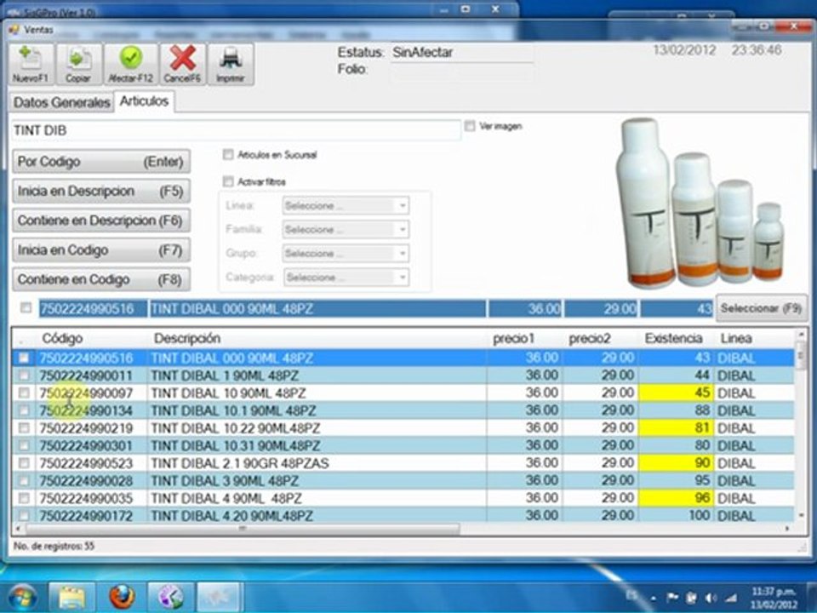Viewport: 817px width, 613px height.
Task: Open the file explorer taskbar icon
Action: pyautogui.click(x=71, y=598)
